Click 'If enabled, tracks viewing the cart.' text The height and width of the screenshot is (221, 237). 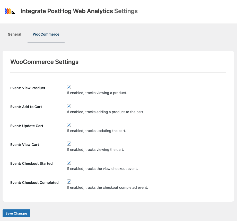[95, 150]
